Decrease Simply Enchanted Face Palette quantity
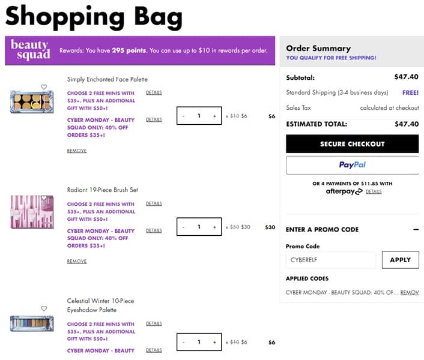This screenshot has height=360, width=424. click(x=184, y=116)
